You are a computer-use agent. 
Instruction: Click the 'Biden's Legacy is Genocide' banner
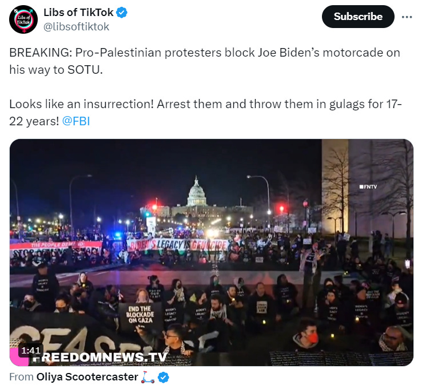click(178, 245)
